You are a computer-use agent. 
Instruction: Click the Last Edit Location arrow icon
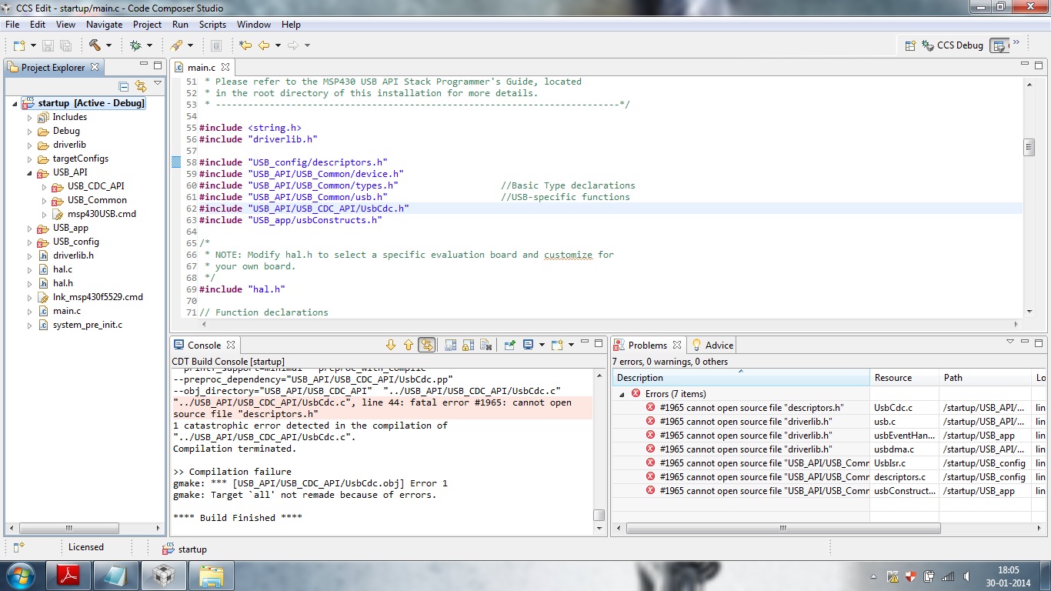point(245,45)
